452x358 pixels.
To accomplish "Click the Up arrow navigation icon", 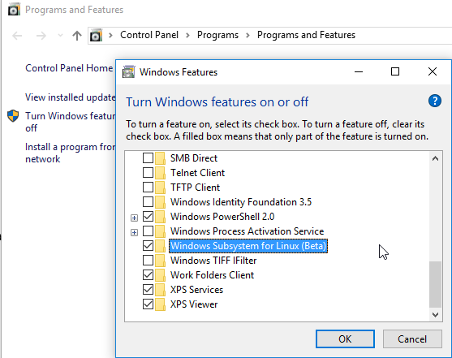I will (76, 36).
